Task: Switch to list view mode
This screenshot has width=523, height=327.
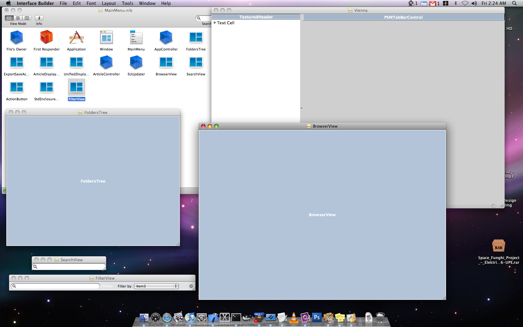Action: pos(18,18)
